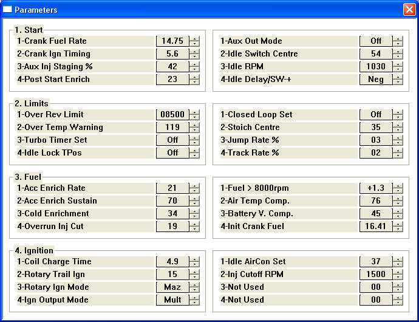Select the Crank Ign Timing value field
Screen dimensions: 419x322
click(x=172, y=53)
